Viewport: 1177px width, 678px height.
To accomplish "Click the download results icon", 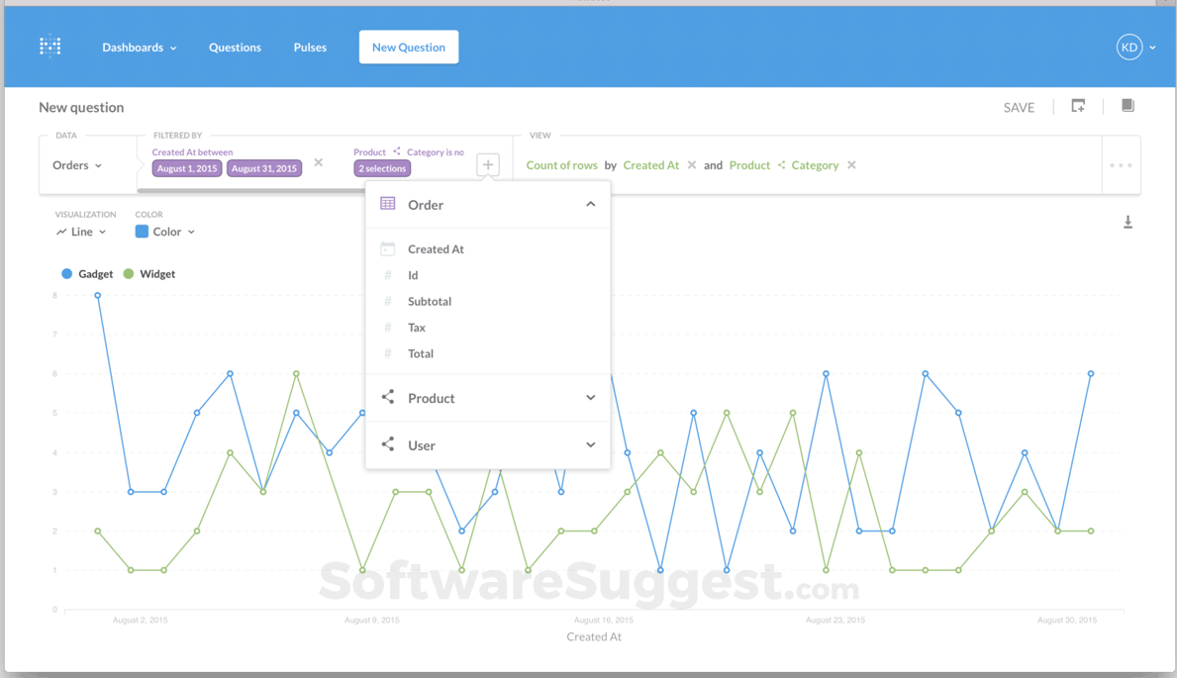I will pyautogui.click(x=1128, y=223).
